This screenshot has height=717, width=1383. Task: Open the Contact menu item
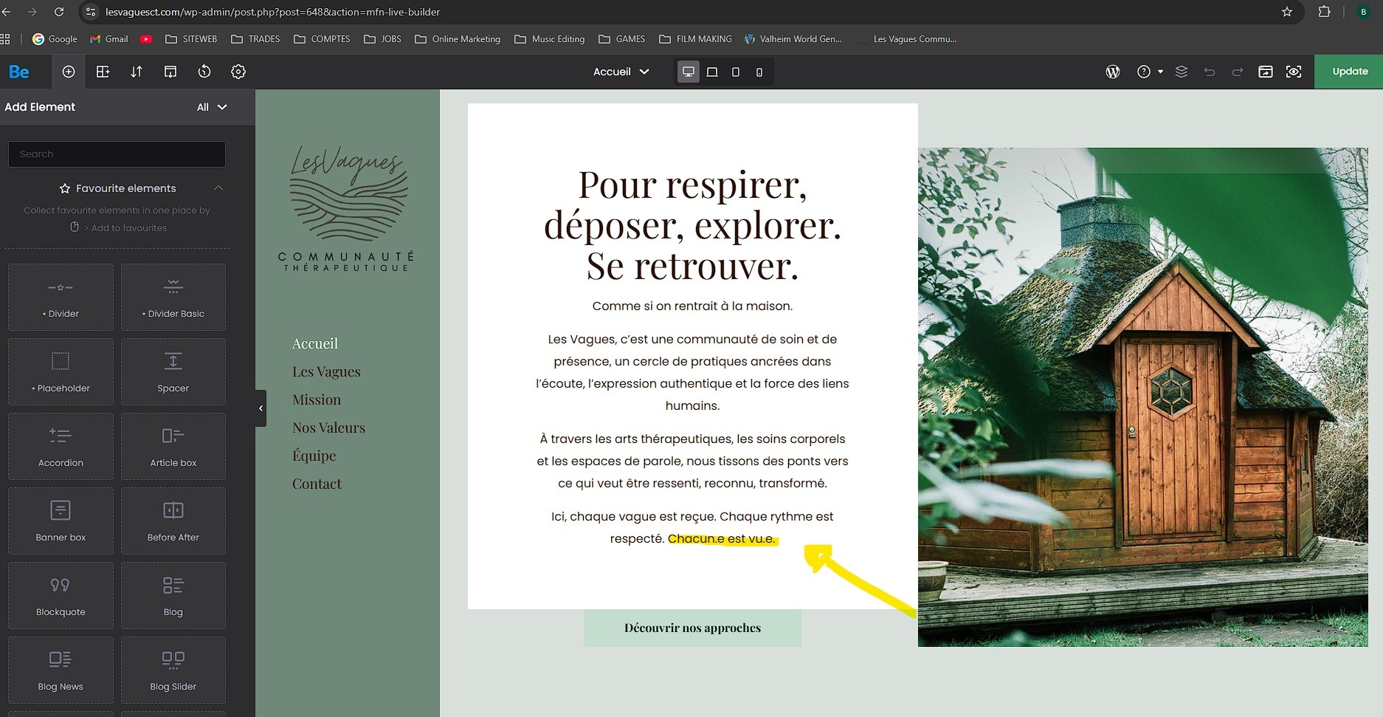pyautogui.click(x=317, y=484)
